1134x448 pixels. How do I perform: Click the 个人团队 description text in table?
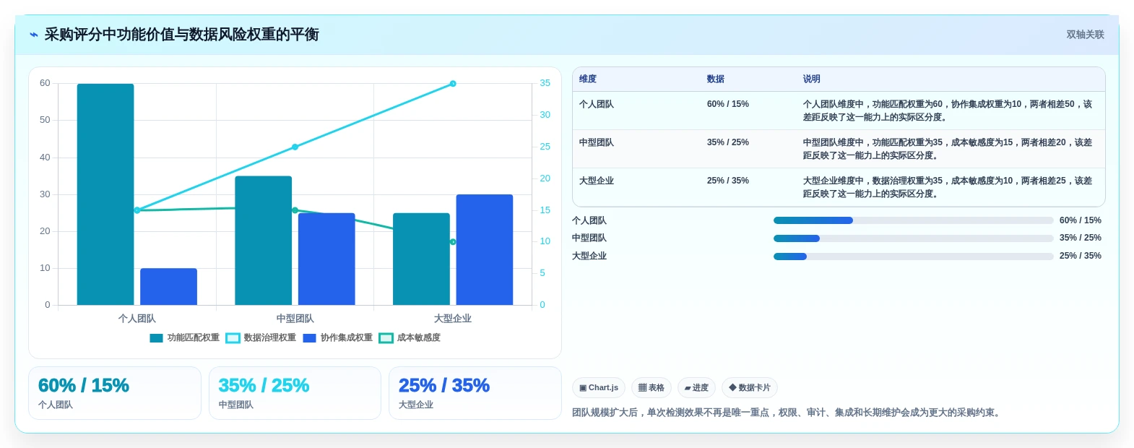(x=948, y=111)
